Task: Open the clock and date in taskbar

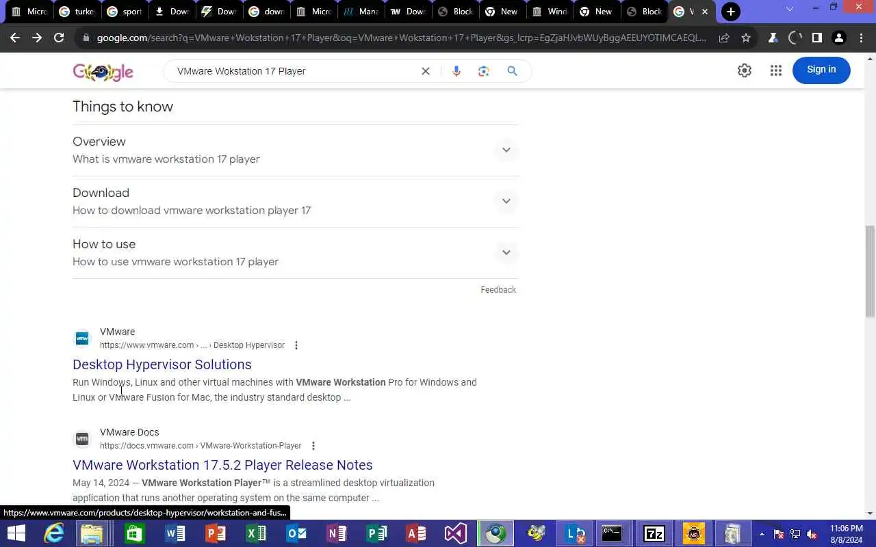Action: (846, 534)
